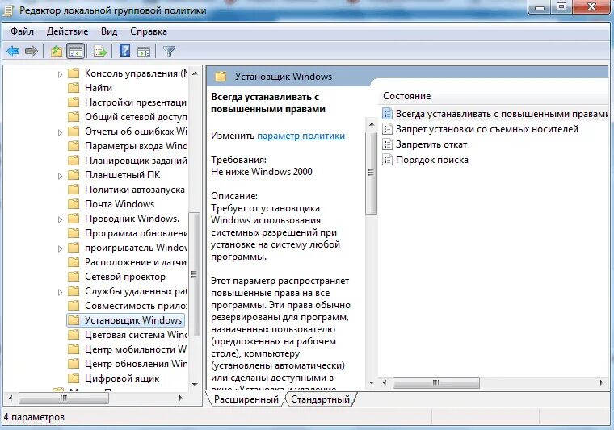Viewport: 614px width, 430px height.
Task: Expand the проигрыватель Windows node
Action: pos(60,248)
